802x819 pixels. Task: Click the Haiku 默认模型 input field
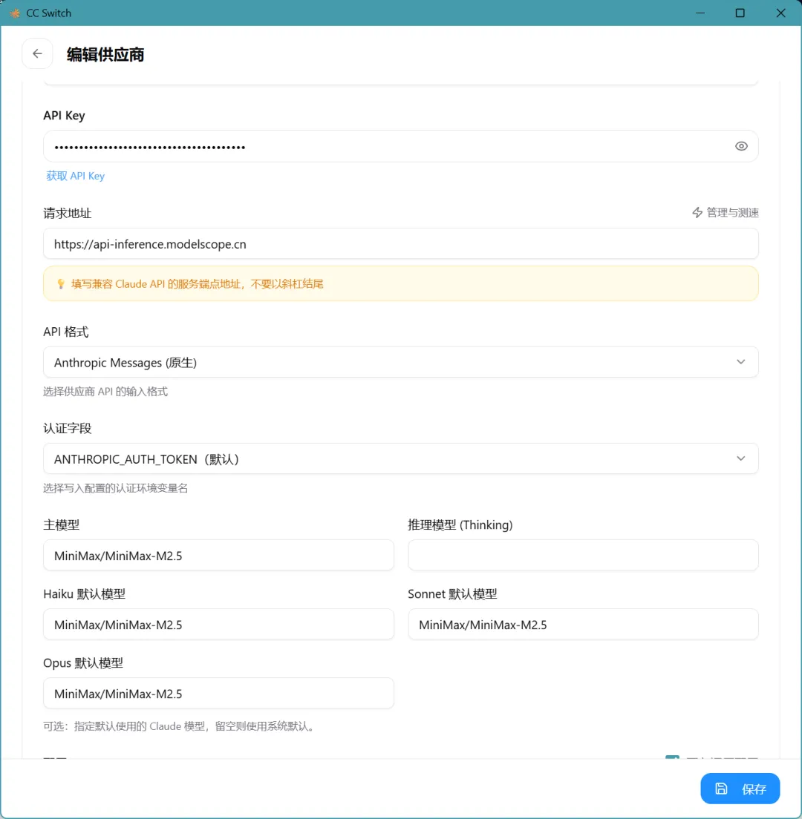(x=218, y=624)
